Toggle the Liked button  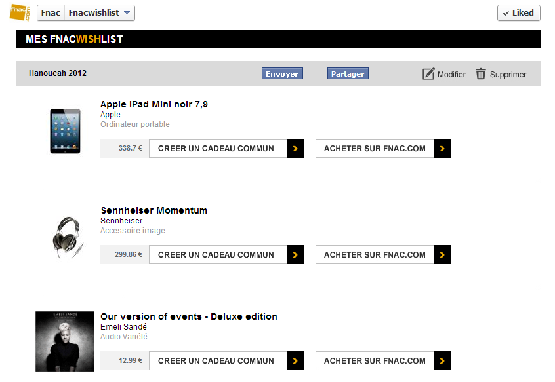[518, 12]
